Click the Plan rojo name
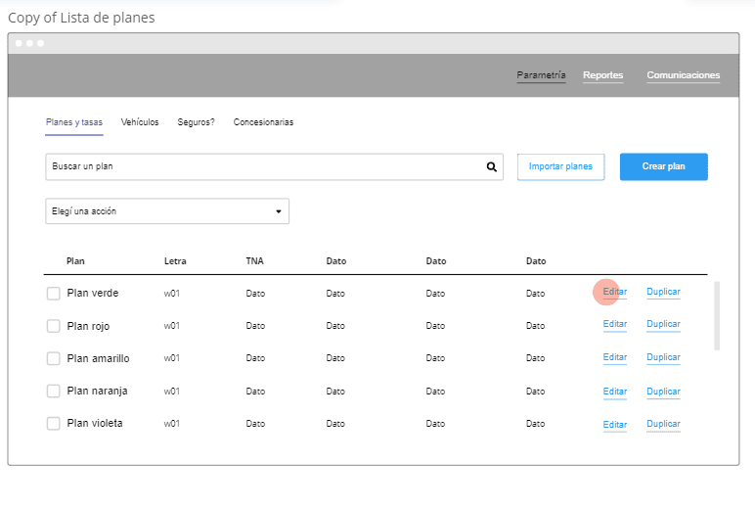This screenshot has height=508, width=755. 88,326
